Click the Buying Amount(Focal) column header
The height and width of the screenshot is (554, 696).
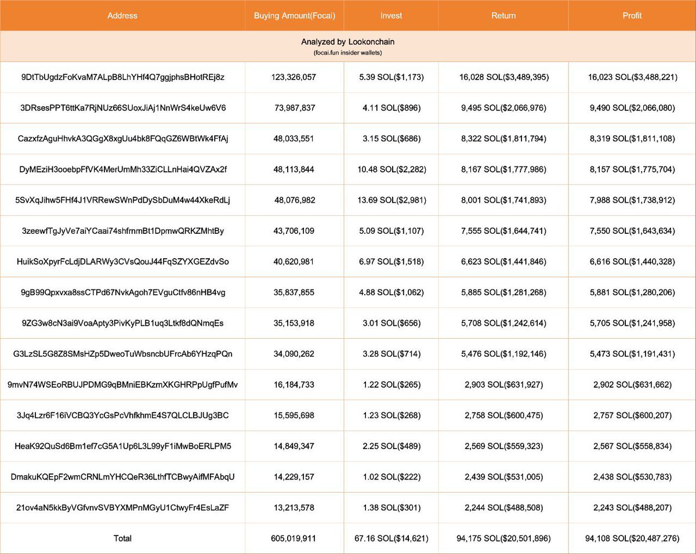point(294,16)
